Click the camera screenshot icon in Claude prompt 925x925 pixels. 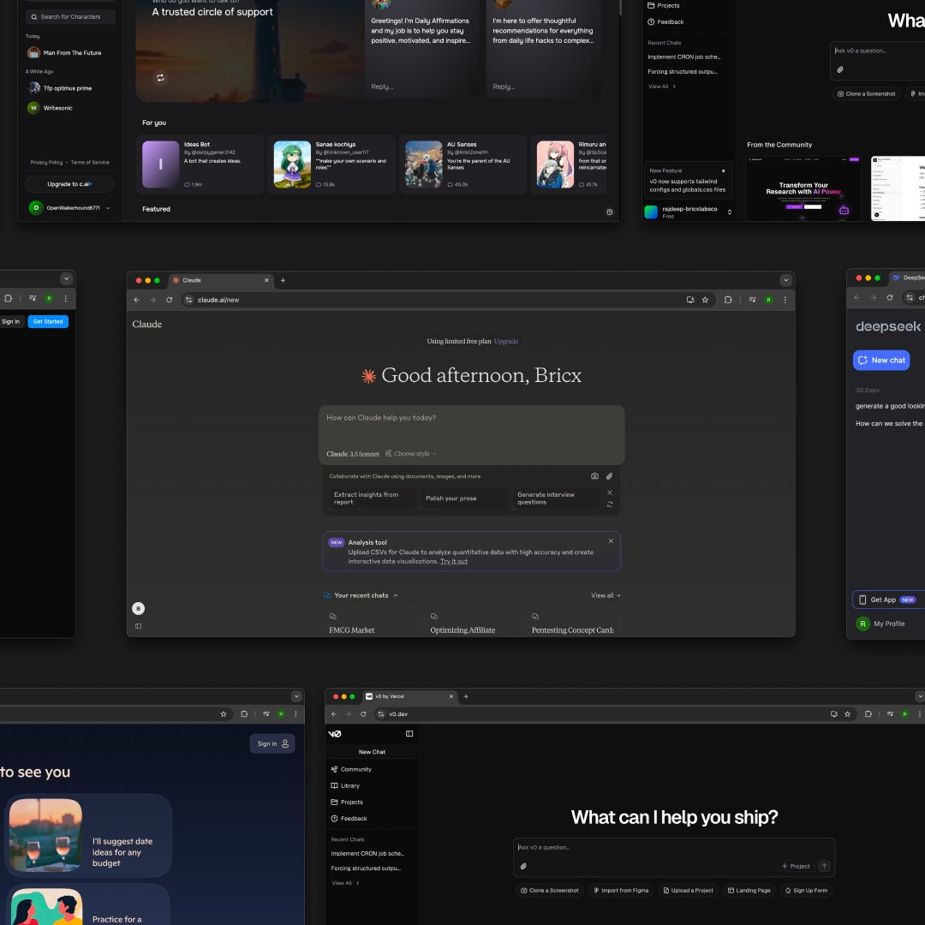(x=594, y=476)
